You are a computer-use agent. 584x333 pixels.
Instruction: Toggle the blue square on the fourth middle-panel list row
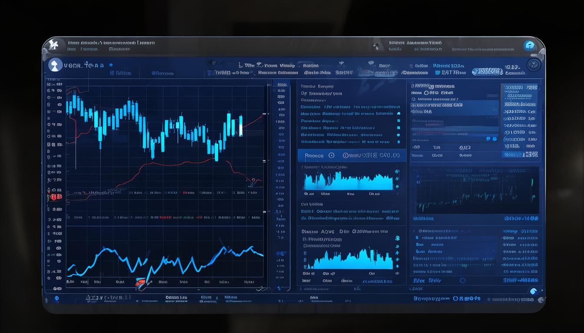(x=398, y=128)
